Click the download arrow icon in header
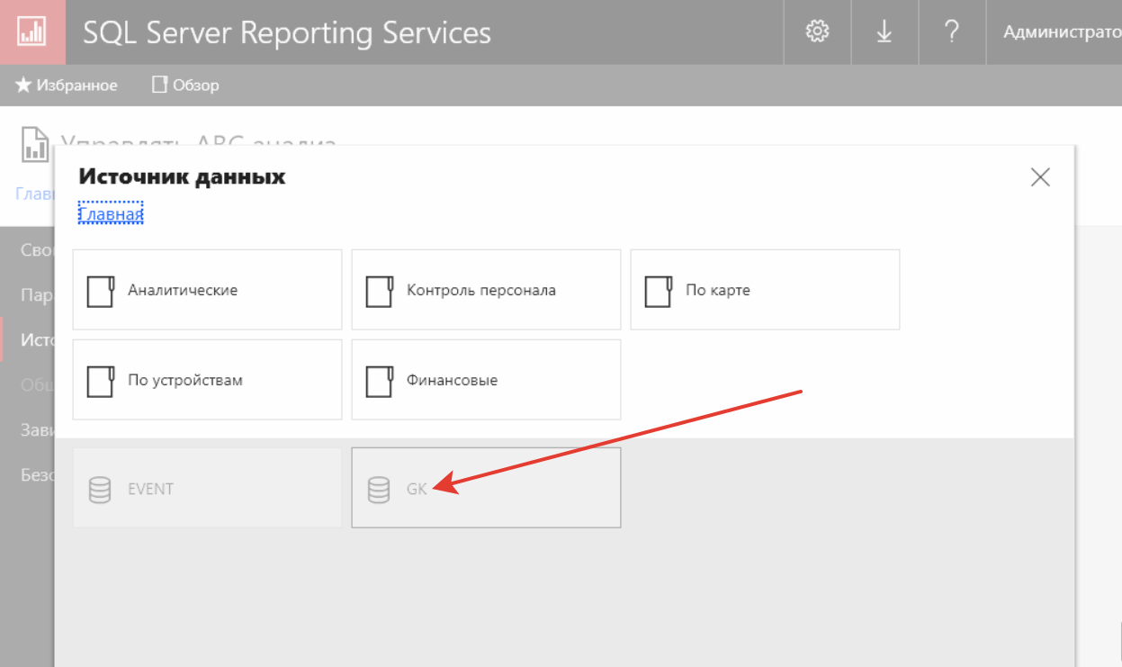This screenshot has width=1122, height=667. pos(884,32)
